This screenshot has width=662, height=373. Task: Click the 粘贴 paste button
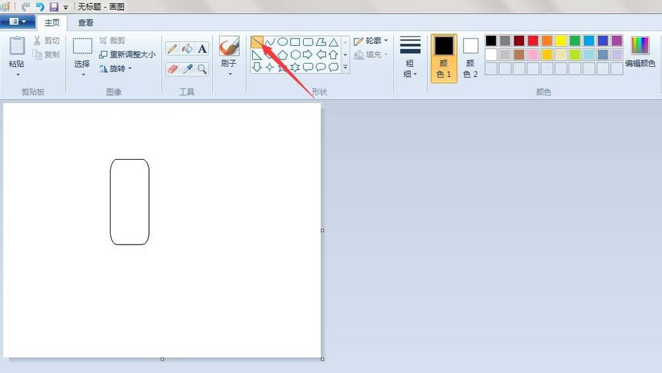(x=17, y=52)
